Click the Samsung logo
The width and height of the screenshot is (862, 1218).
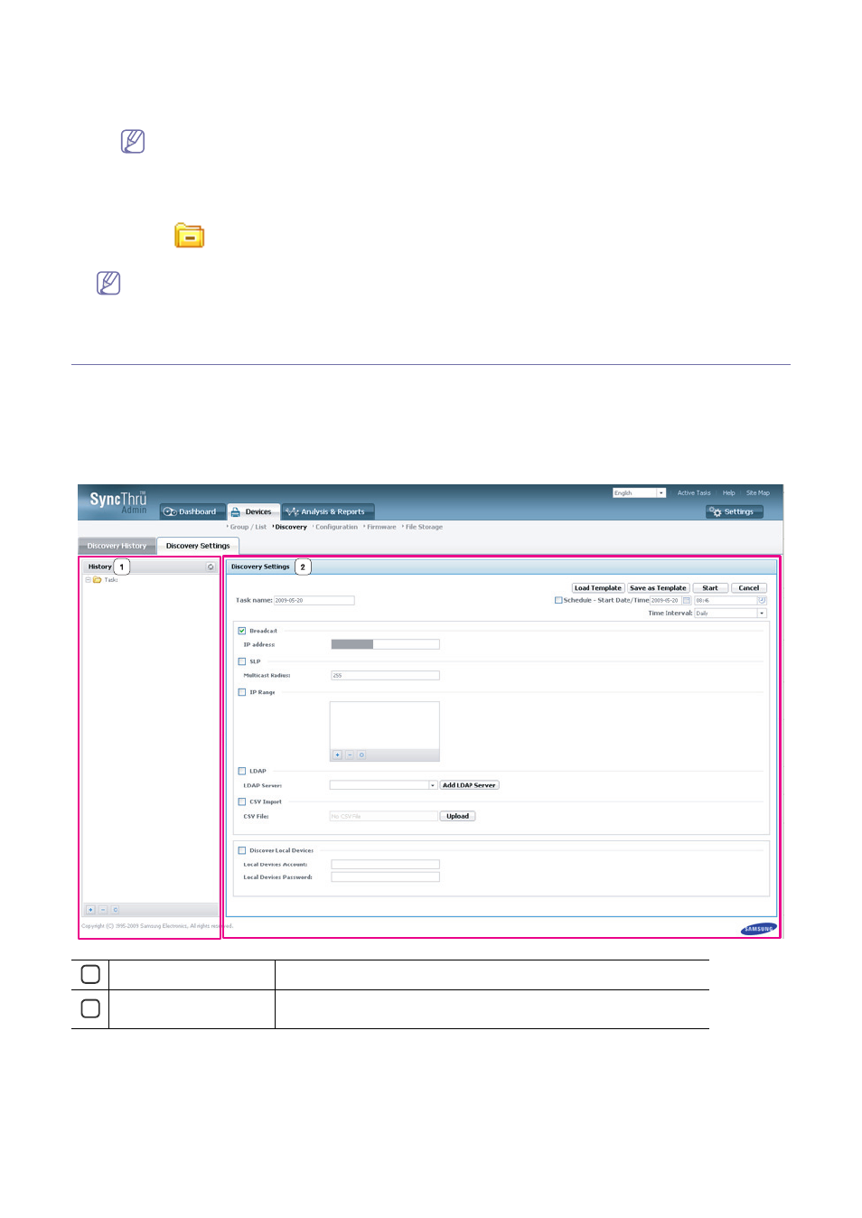point(759,929)
